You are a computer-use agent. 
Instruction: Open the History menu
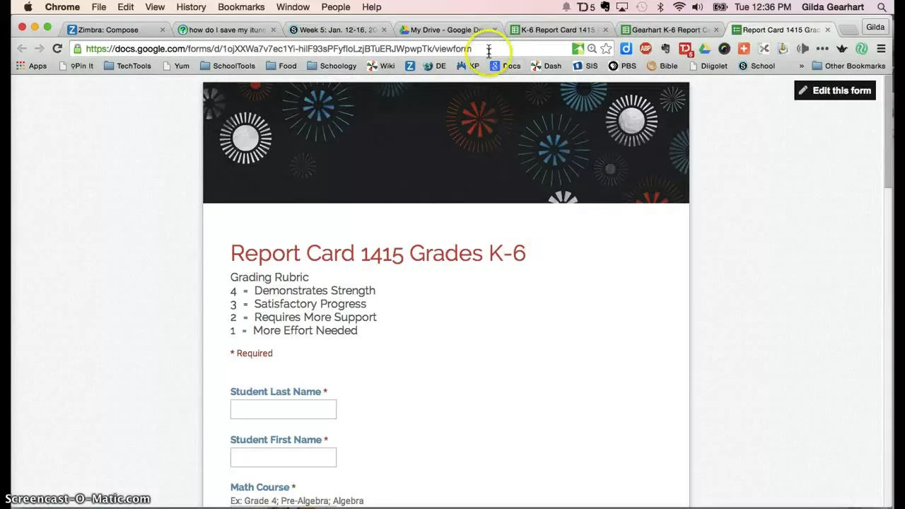[191, 7]
